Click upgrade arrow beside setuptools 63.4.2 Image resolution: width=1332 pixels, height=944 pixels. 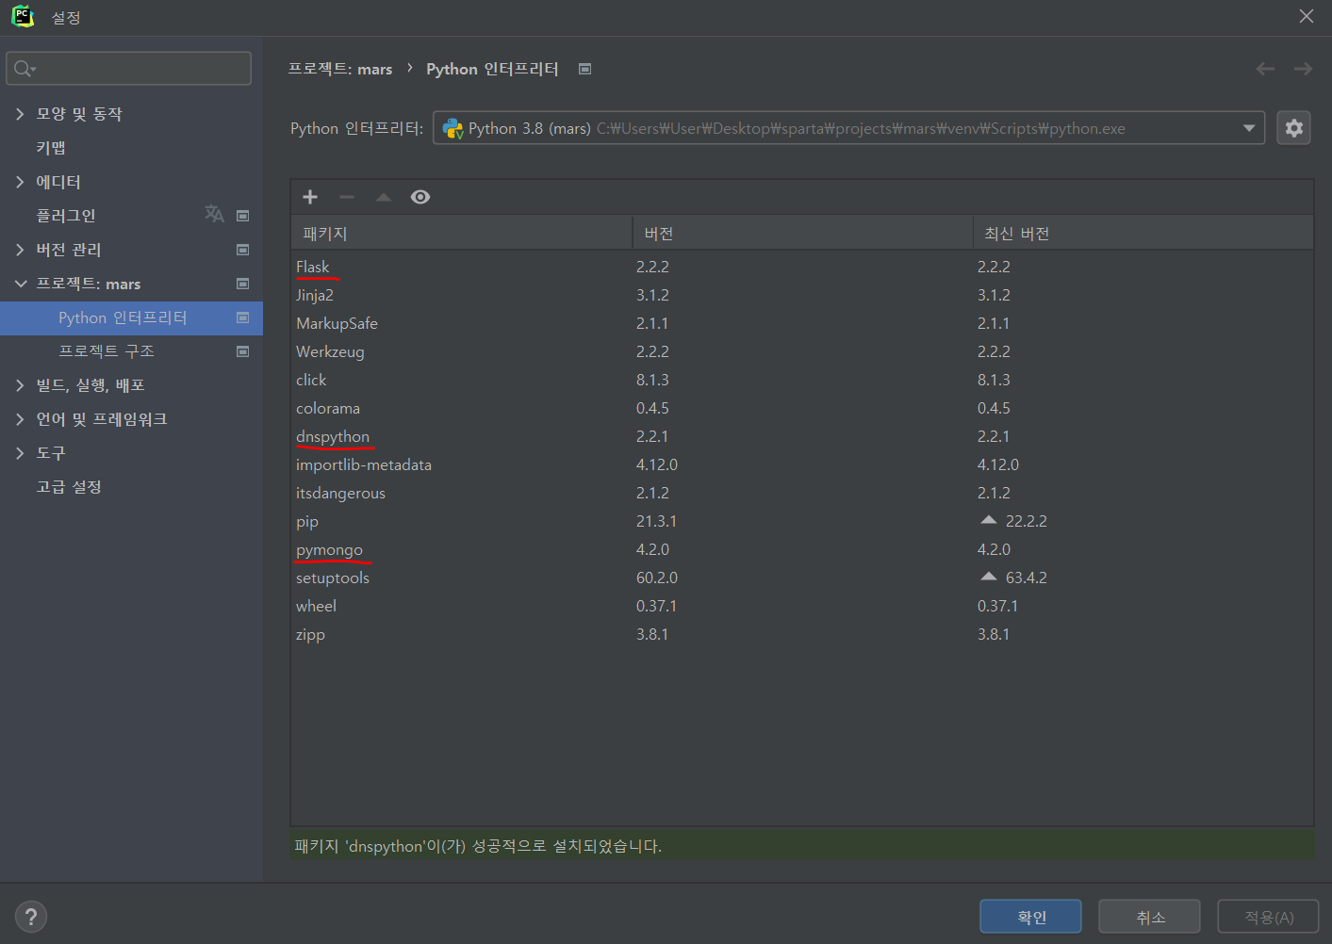[x=988, y=577]
